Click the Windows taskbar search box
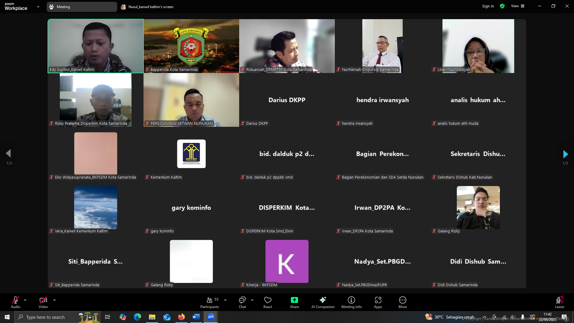The image size is (574, 323). [57, 317]
